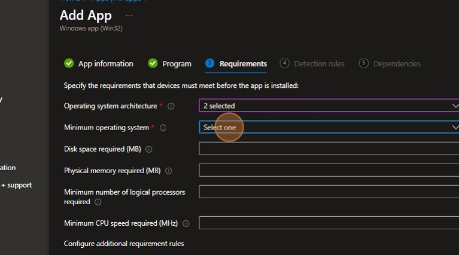Open the ellipsis menu beside Add App
The image size is (459, 255).
[129, 16]
